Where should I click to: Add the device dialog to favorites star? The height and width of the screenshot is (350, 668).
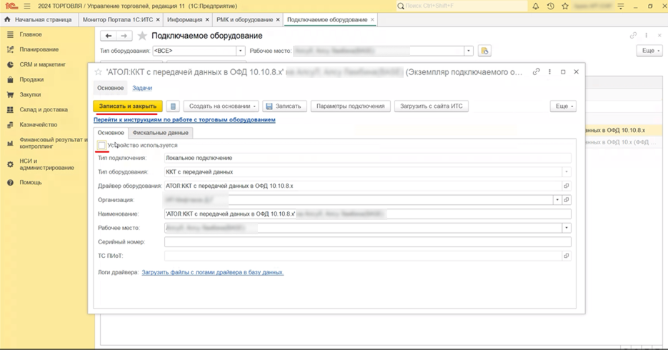pyautogui.click(x=99, y=72)
